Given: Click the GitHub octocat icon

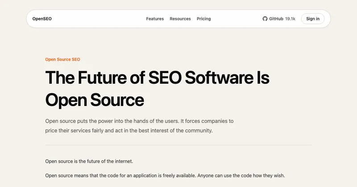Looking at the screenshot, I should point(265,19).
